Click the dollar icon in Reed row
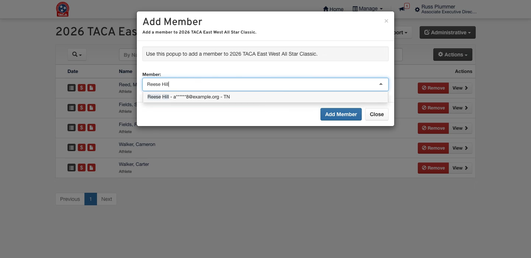 point(81,88)
